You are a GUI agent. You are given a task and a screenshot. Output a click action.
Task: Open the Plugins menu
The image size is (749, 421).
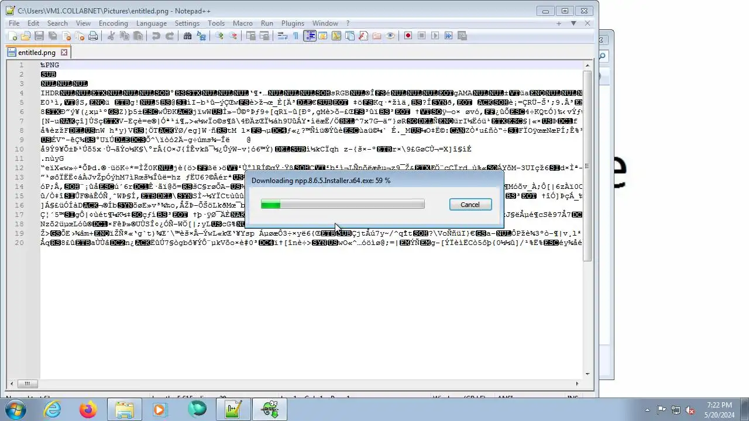(293, 23)
